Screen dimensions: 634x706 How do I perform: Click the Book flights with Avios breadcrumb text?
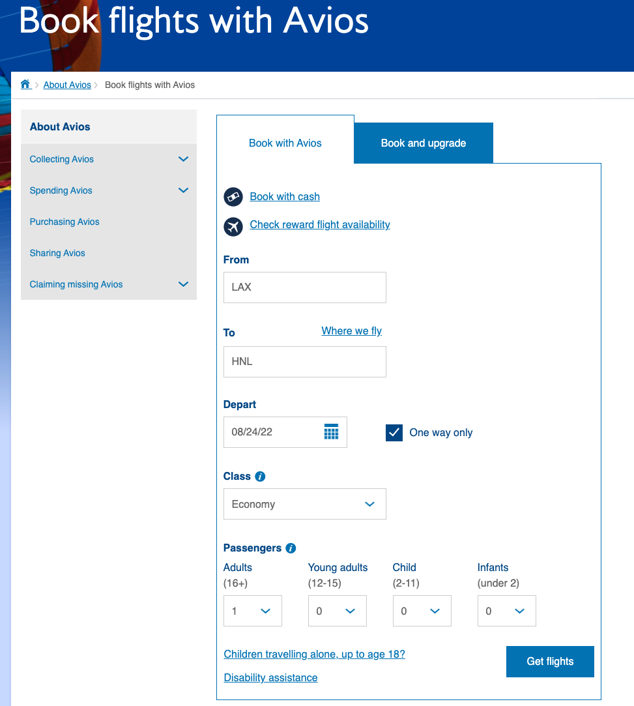click(x=150, y=85)
